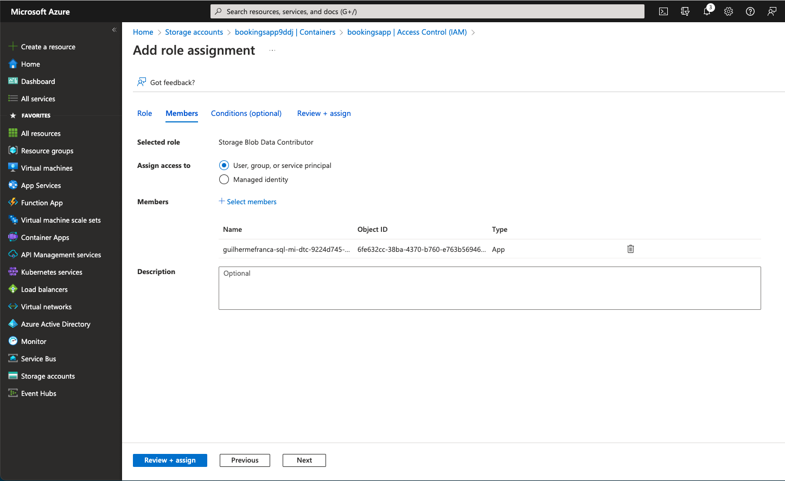The width and height of the screenshot is (785, 481).
Task: Click the Object ID column header
Action: click(x=373, y=229)
